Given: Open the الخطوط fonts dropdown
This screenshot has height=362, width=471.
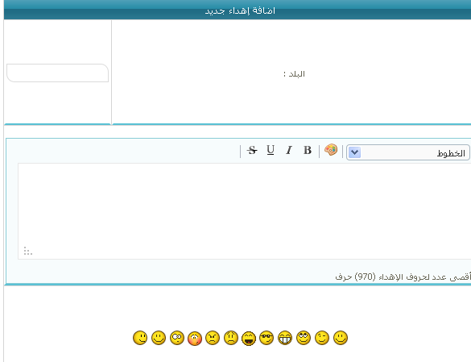Looking at the screenshot, I should pyautogui.click(x=408, y=152).
